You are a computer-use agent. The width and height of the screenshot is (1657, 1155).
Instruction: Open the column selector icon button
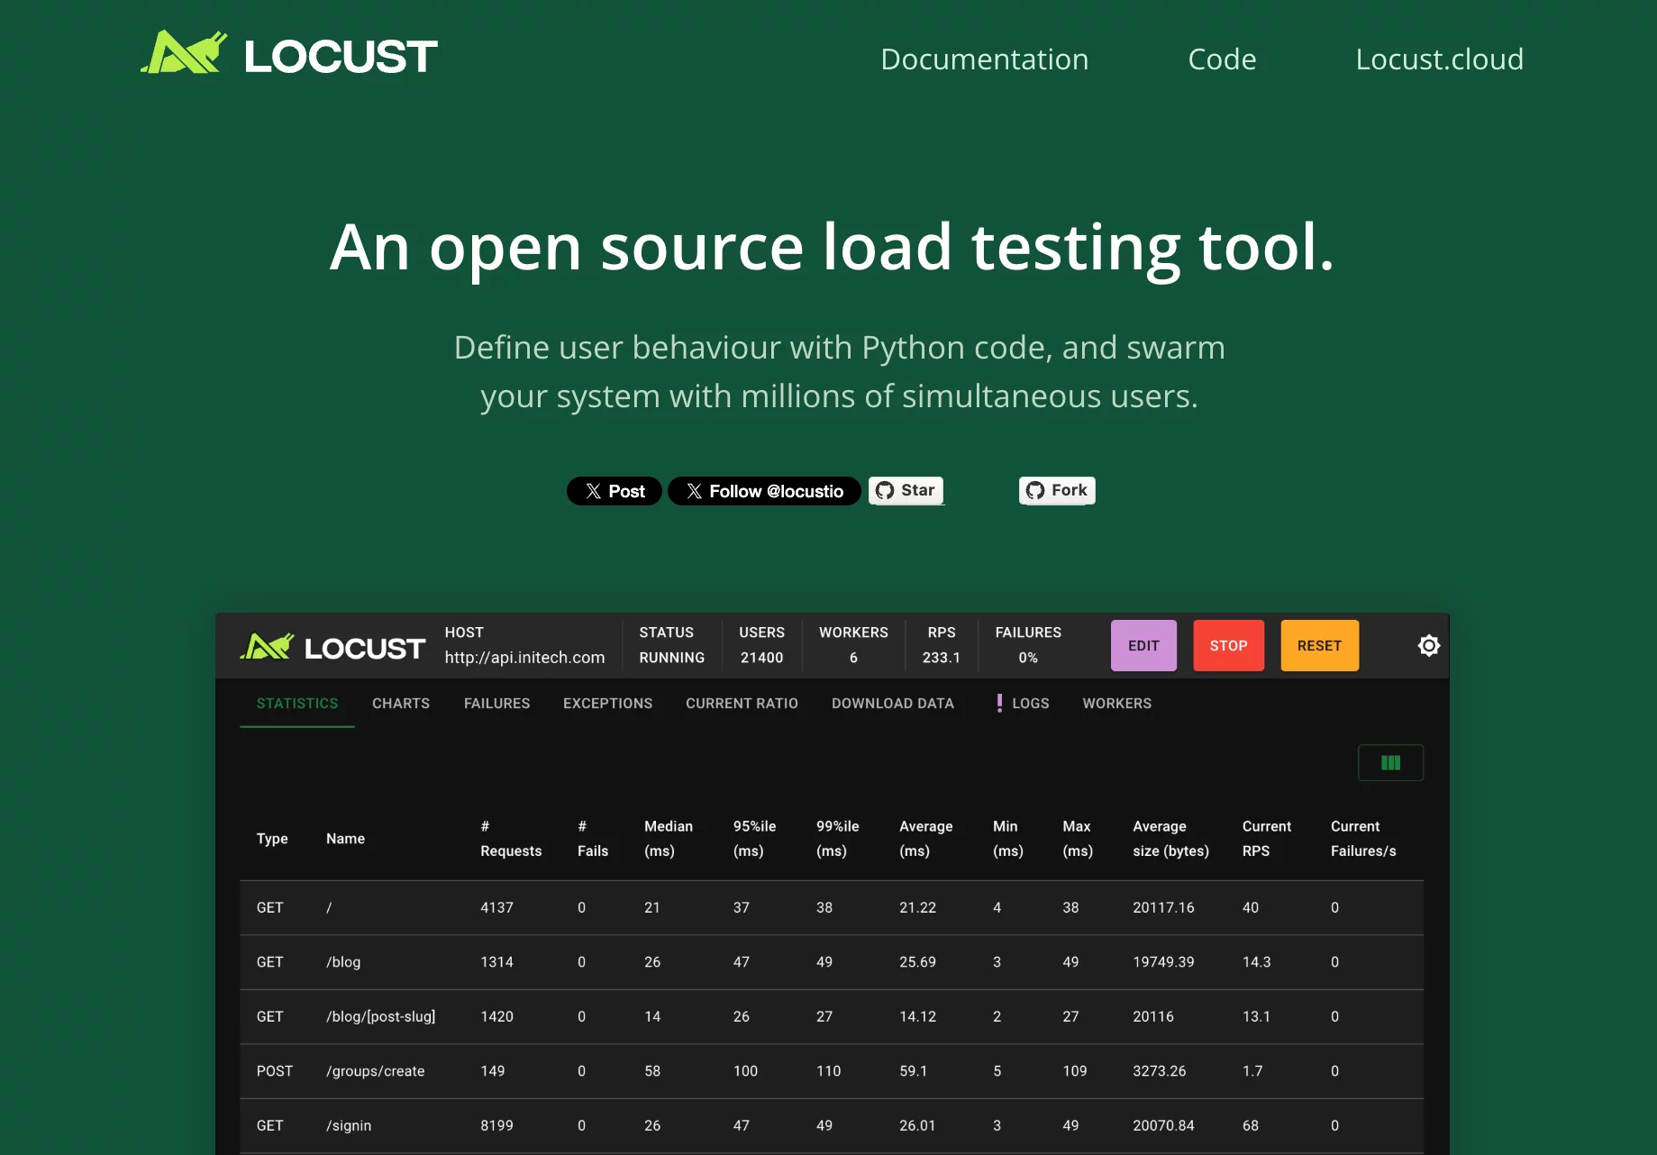(1390, 763)
